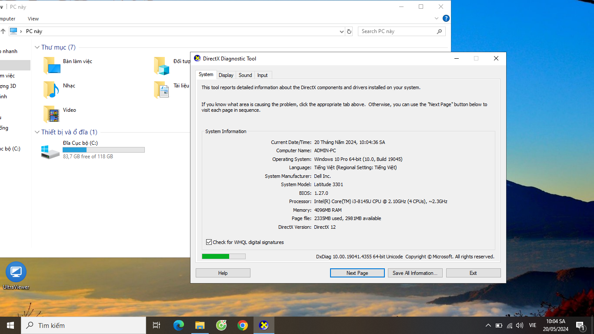Click the Tìm kiếm taskbar search box
Viewport: 594px width, 334px height.
click(83, 325)
